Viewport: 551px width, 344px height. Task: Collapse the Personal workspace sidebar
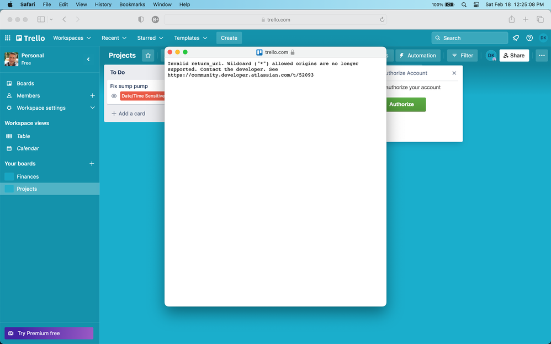tap(88, 60)
